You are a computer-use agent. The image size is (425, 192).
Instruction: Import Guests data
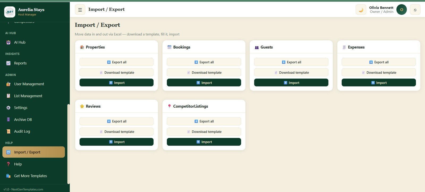[291, 83]
